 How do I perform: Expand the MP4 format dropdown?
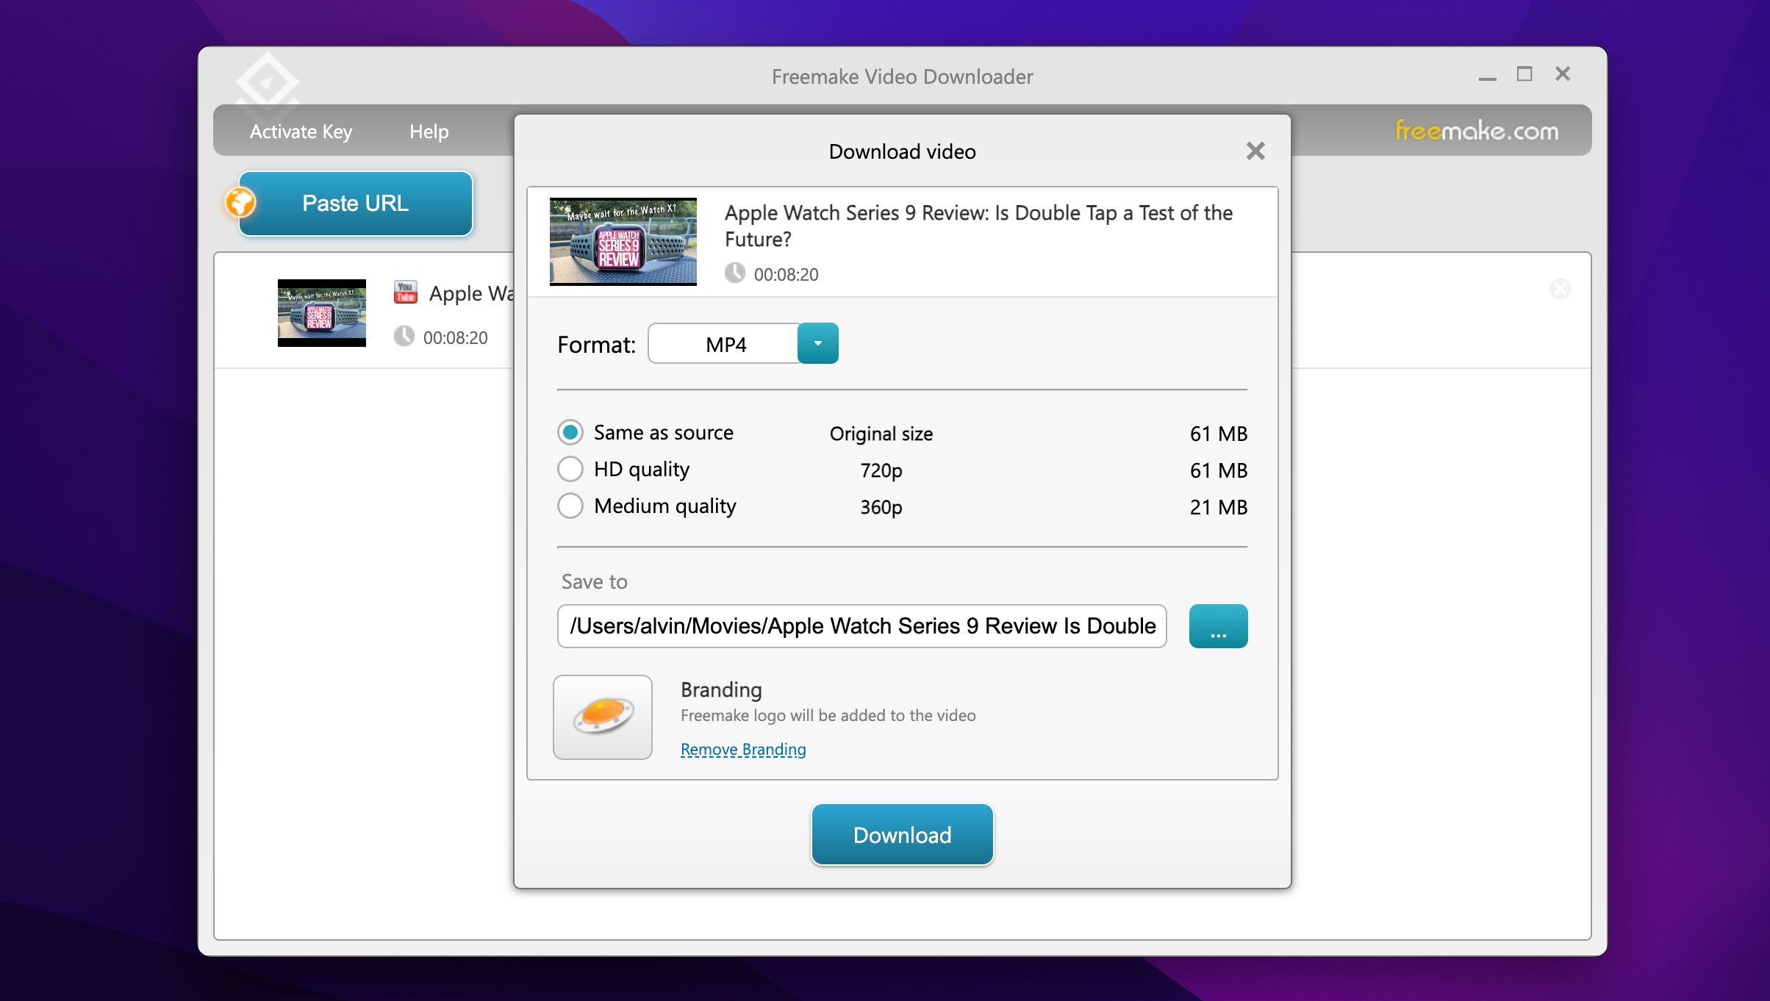coord(817,342)
